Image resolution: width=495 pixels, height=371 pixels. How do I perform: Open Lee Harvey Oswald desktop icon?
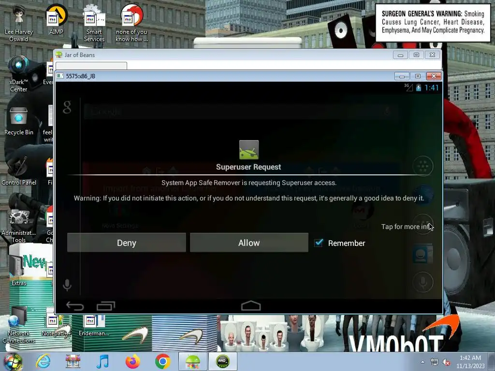[x=19, y=24]
